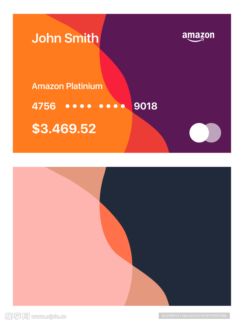The image size is (233, 322).
Task: Click the first group of masked dots
Action: (x=78, y=106)
